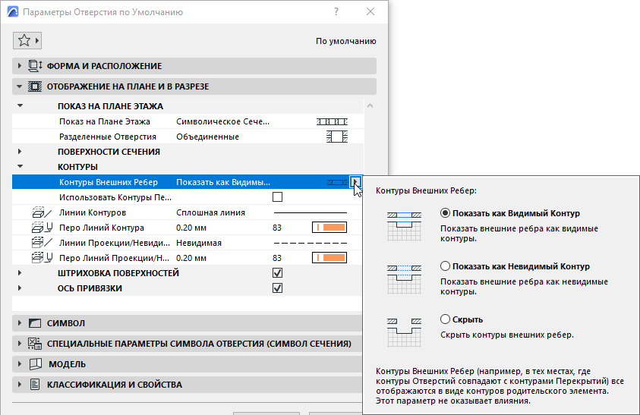Image resolution: width=640 pixels, height=415 pixels.
Task: Collapse the Показ на Плане Этажа group
Action: (20, 105)
